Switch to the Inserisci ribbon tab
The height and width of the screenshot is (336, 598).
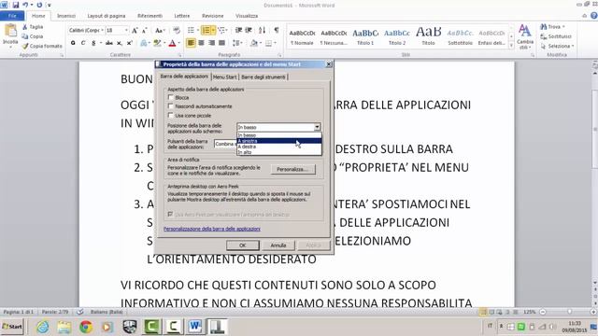coord(66,16)
